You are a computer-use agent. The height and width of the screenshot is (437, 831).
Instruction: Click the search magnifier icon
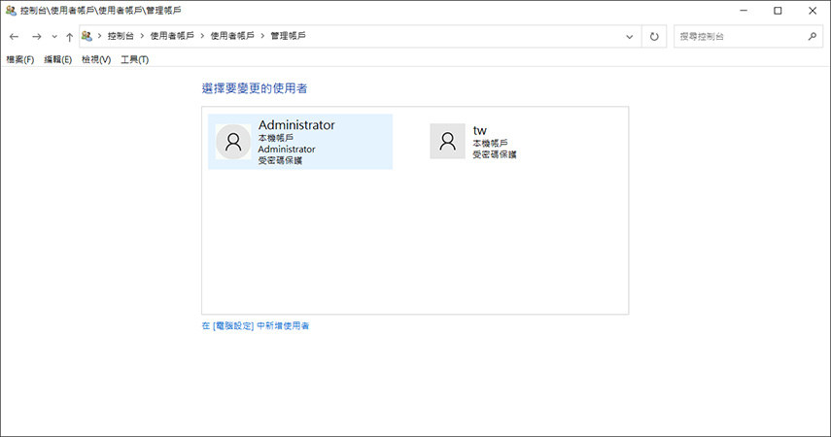coord(813,36)
